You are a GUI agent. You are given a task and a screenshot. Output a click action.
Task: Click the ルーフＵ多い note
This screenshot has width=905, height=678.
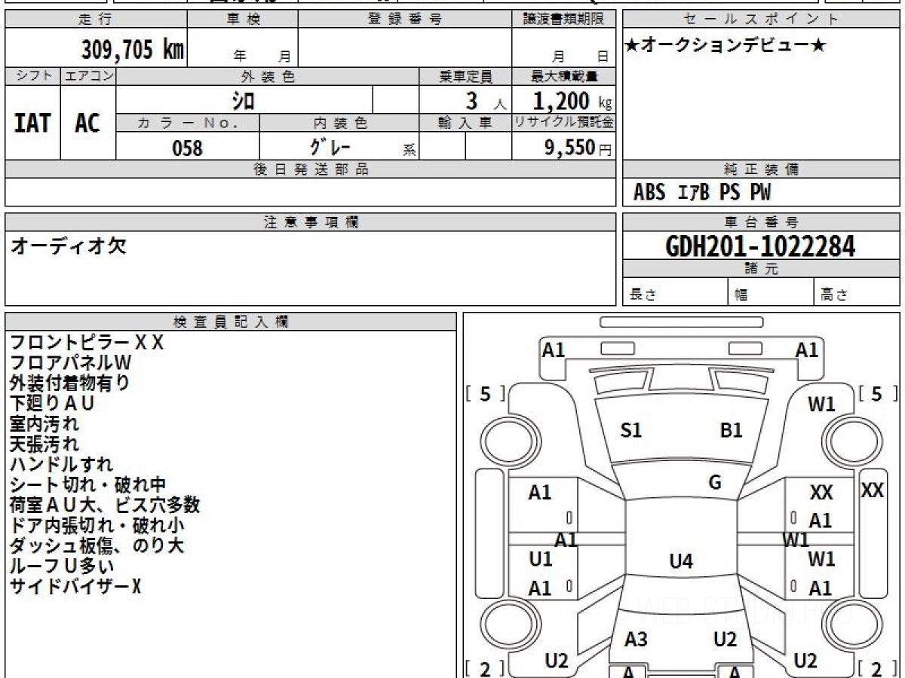[61, 566]
